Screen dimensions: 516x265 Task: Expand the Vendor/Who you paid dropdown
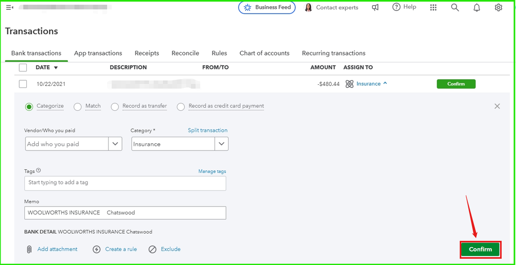[115, 144]
